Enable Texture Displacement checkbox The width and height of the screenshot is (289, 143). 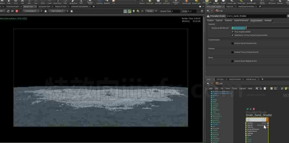(x=233, y=52)
